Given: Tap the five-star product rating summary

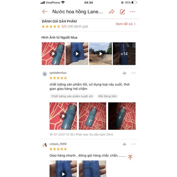Looking at the screenshot, I should tap(65, 26).
